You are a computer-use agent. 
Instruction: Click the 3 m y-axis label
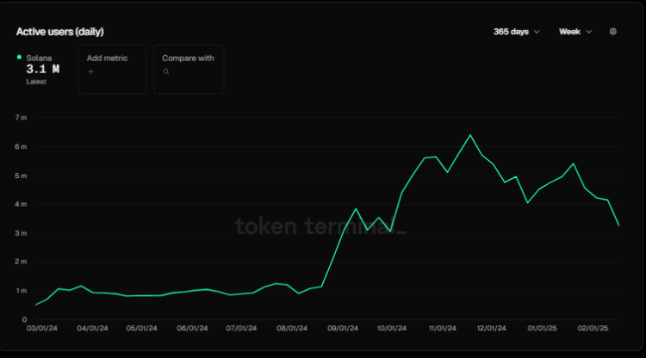pos(21,233)
